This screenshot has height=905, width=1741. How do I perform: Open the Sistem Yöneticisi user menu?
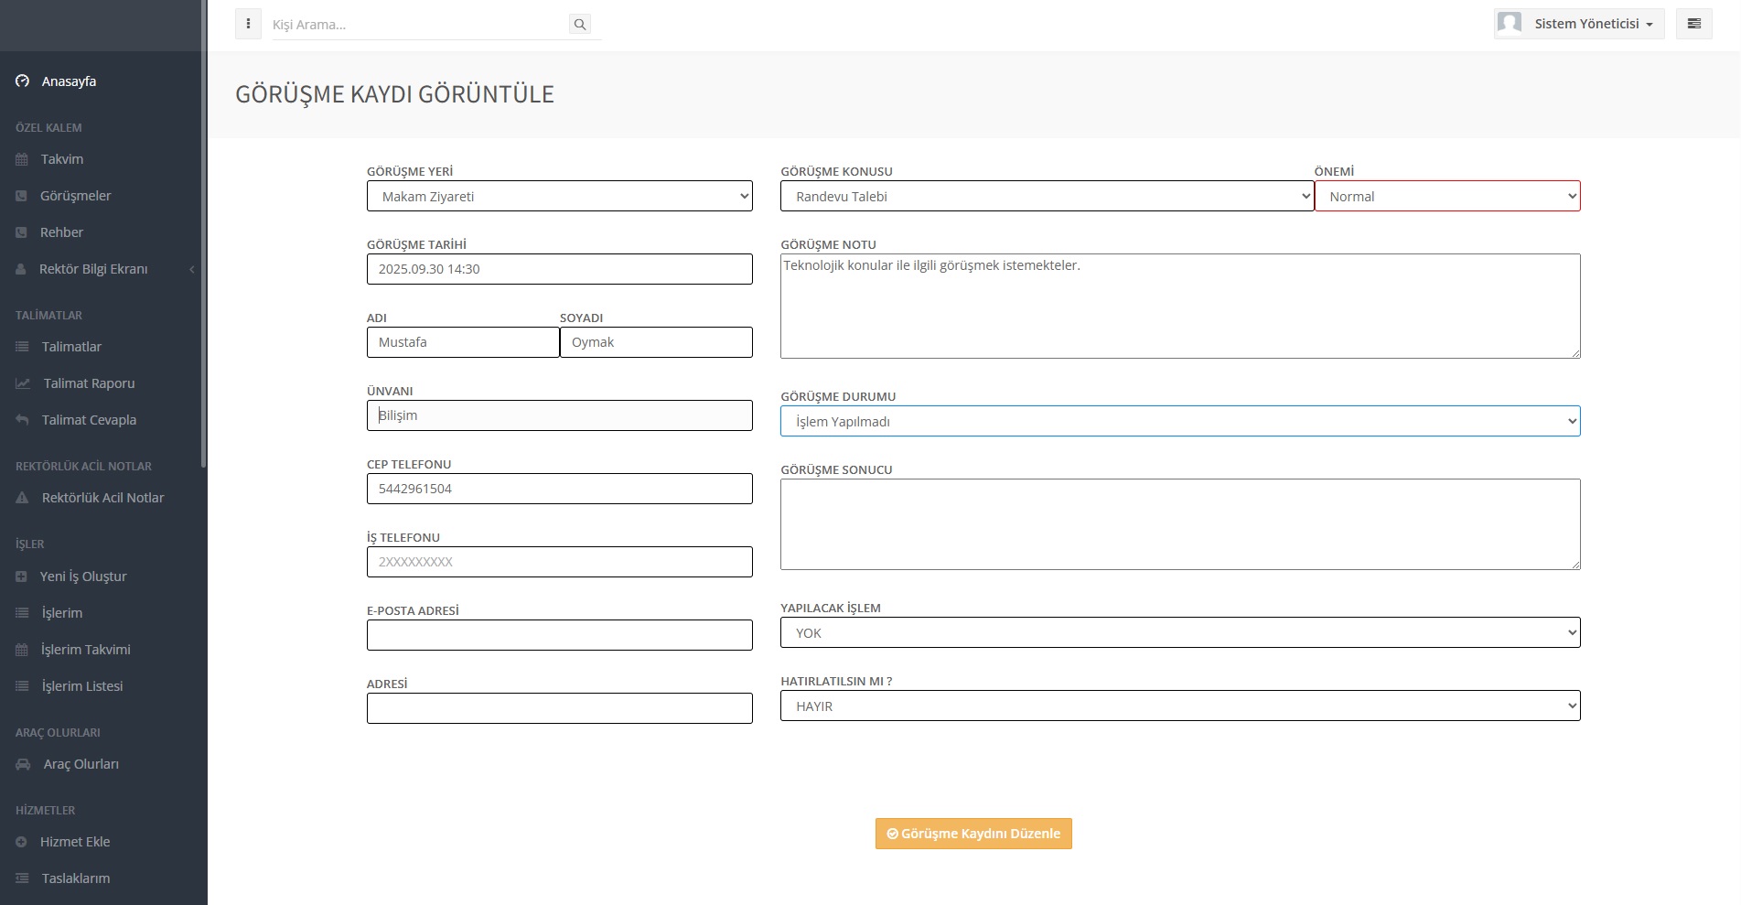coord(1579,24)
